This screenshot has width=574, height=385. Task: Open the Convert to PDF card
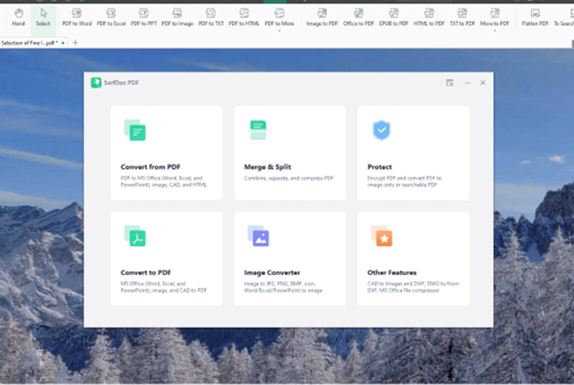166,258
